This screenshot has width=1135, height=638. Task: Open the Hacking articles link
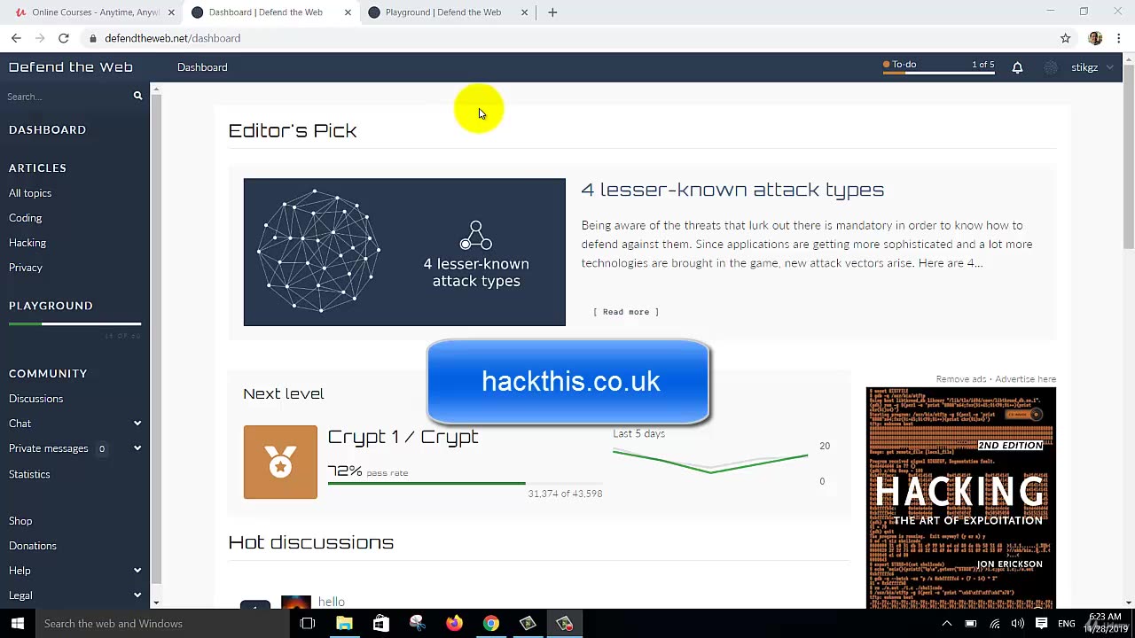point(27,243)
